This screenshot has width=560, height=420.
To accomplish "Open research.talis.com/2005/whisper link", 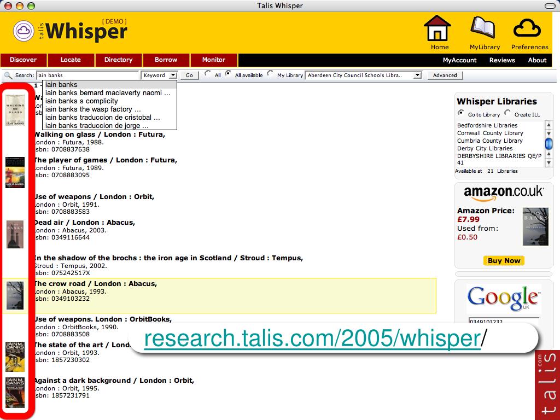I will (312, 338).
